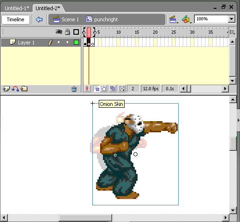Open the Edit Symbols menu
Screen dimensions: 240x222
click(186, 19)
